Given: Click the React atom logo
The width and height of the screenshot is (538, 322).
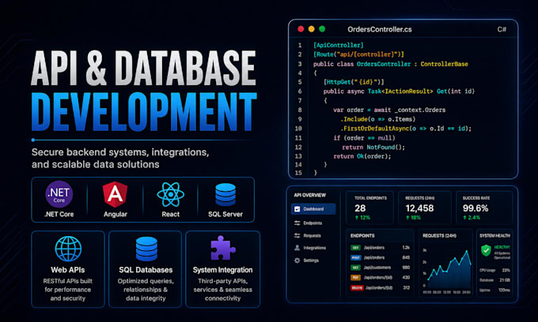Looking at the screenshot, I should tap(171, 194).
